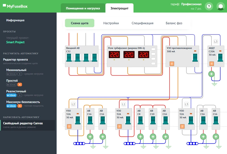Select the L1 phase label on УЗО group
The image size is (227, 154).
(123, 104)
